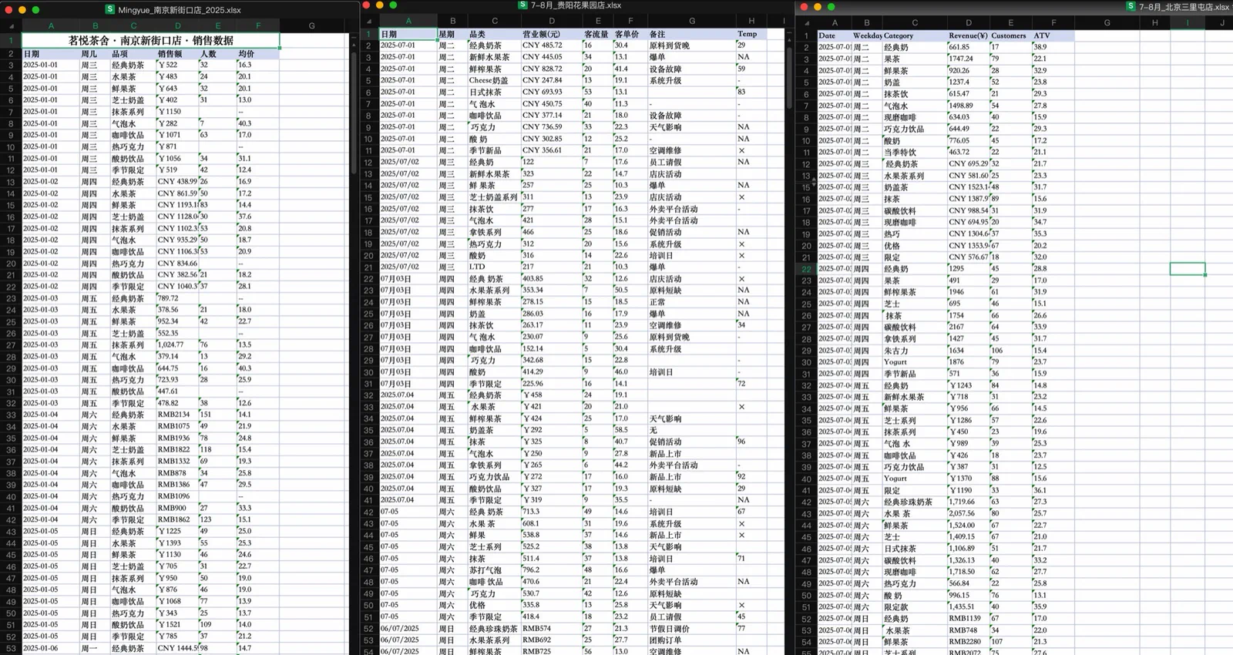This screenshot has width=1233, height=655.
Task: Select the cell containing Y 1150
Action: [177, 112]
